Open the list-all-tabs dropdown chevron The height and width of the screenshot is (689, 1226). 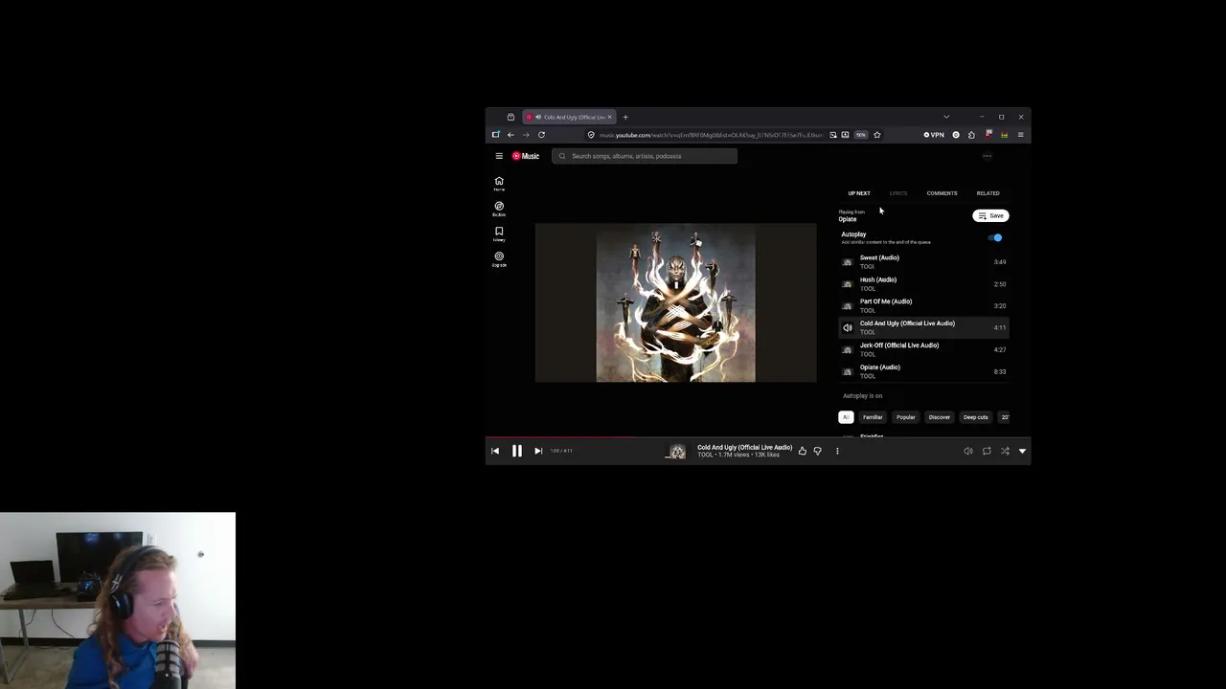pyautogui.click(x=946, y=117)
